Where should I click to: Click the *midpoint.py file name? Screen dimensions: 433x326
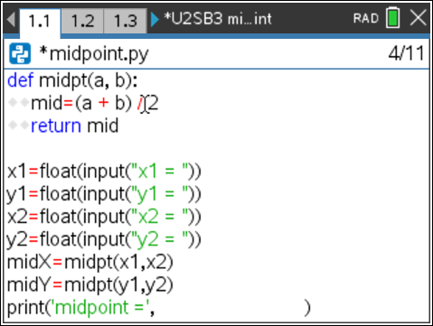[94, 54]
